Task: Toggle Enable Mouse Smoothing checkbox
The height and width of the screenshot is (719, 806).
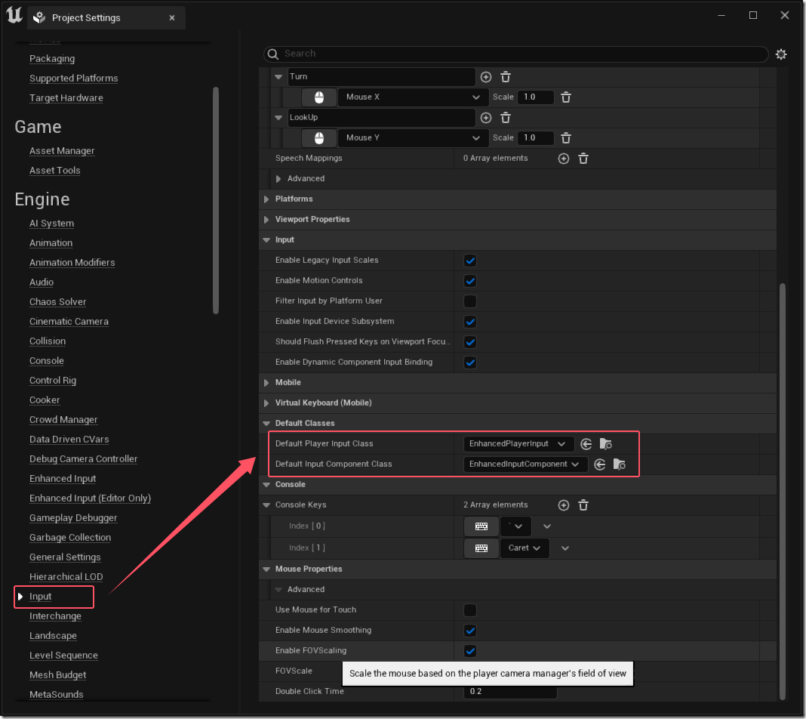Action: tap(470, 631)
